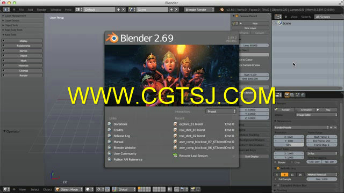Select anti-aliasing sample count 8
Viewport: 344px width, 193px height.
(284, 174)
